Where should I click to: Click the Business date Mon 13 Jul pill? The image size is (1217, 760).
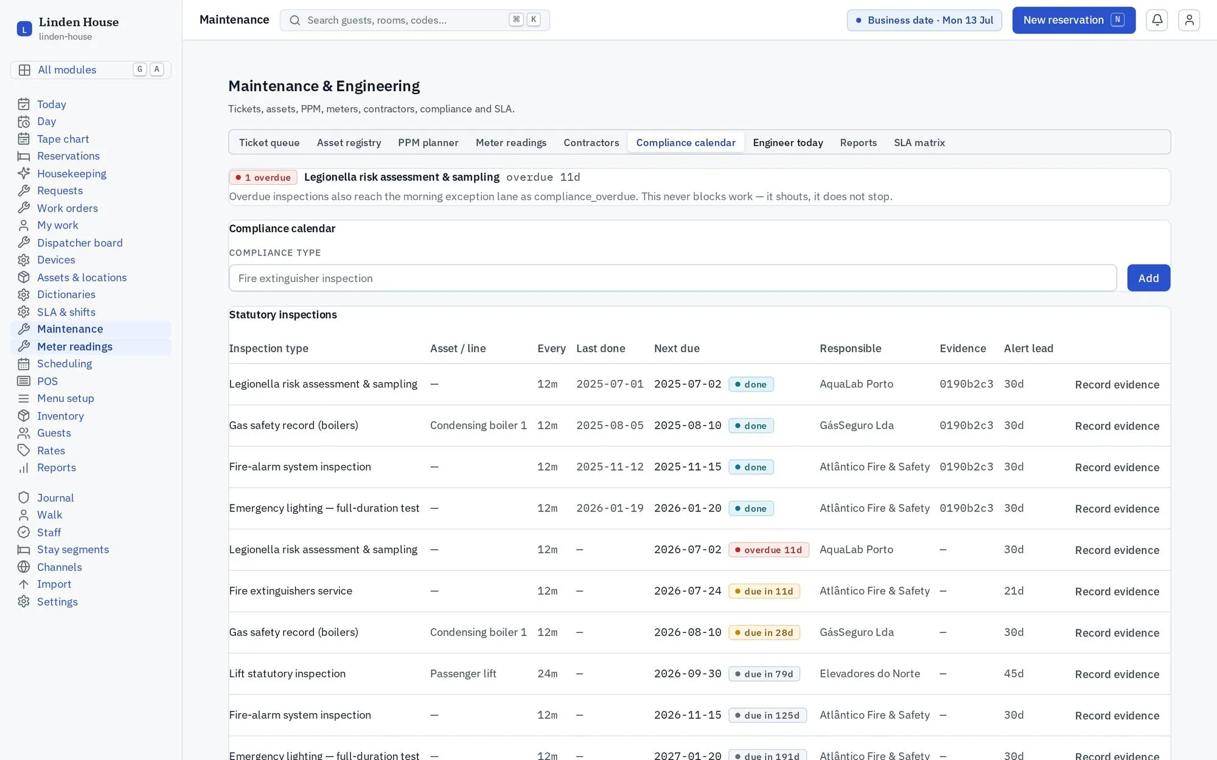(924, 20)
